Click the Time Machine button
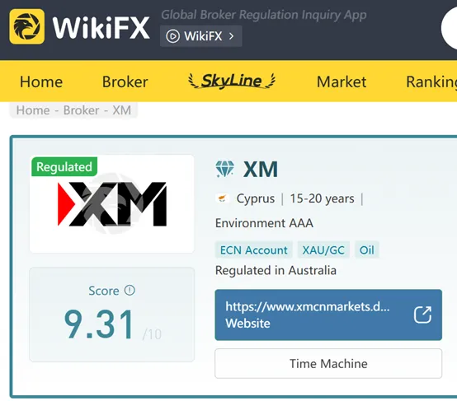This screenshot has height=401, width=457. coord(328,363)
